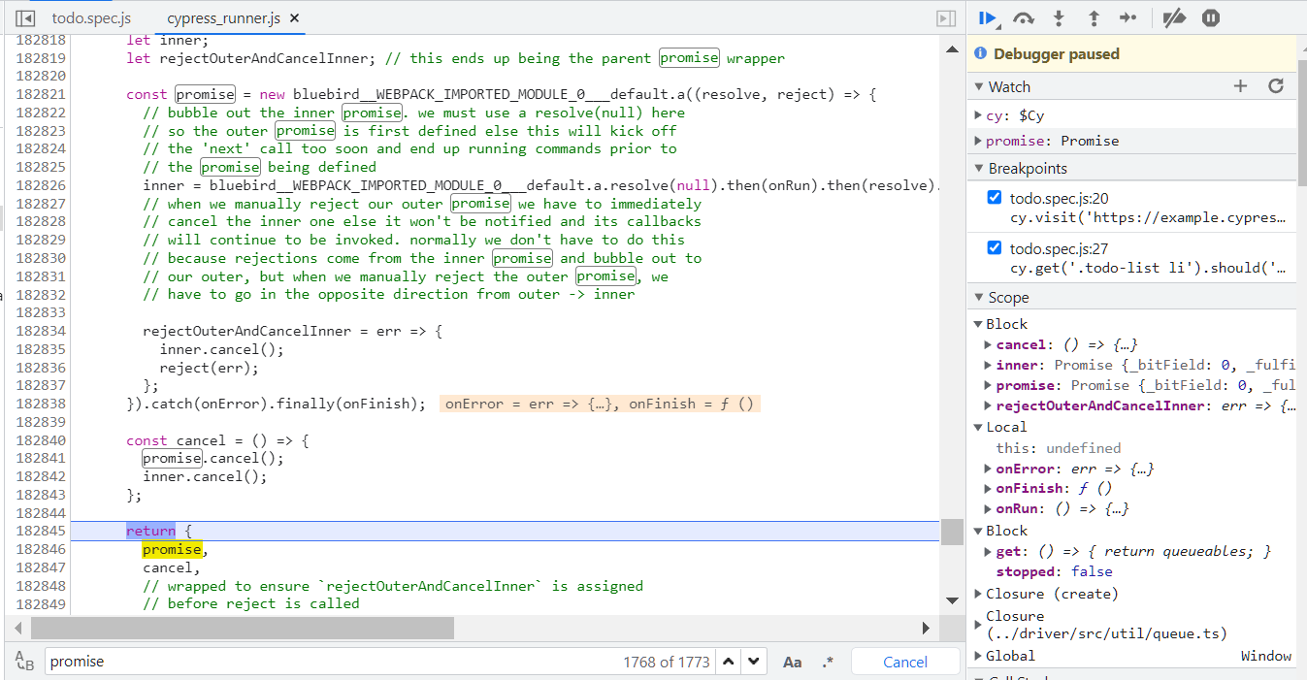
Task: Click the code editor vertical scrollbar thumb
Action: pos(953,533)
